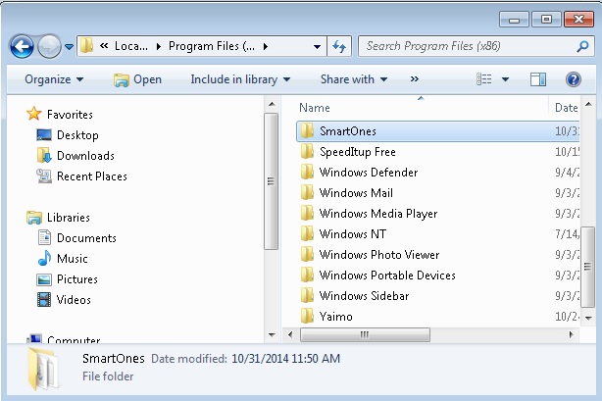This screenshot has height=401, width=602.
Task: Open Downloads in the navigation pane
Action: (x=85, y=156)
